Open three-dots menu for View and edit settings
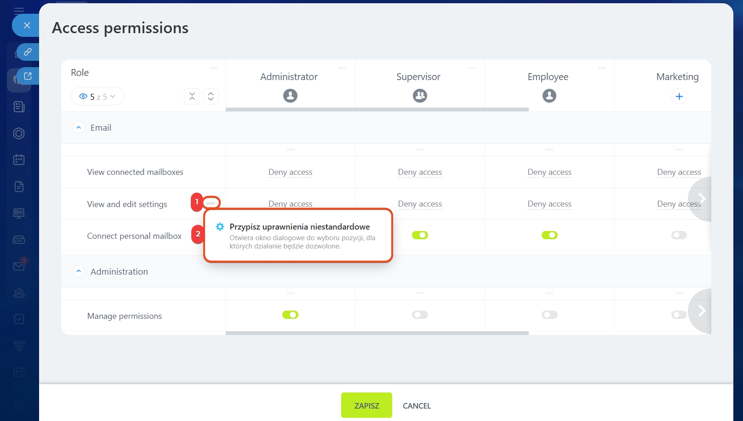Viewport: 743px width, 421px height. pos(211,203)
